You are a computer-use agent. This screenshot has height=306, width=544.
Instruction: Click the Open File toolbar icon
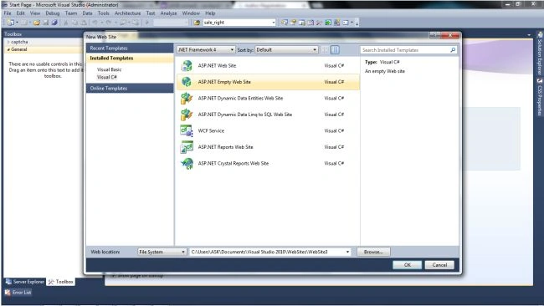(37, 23)
